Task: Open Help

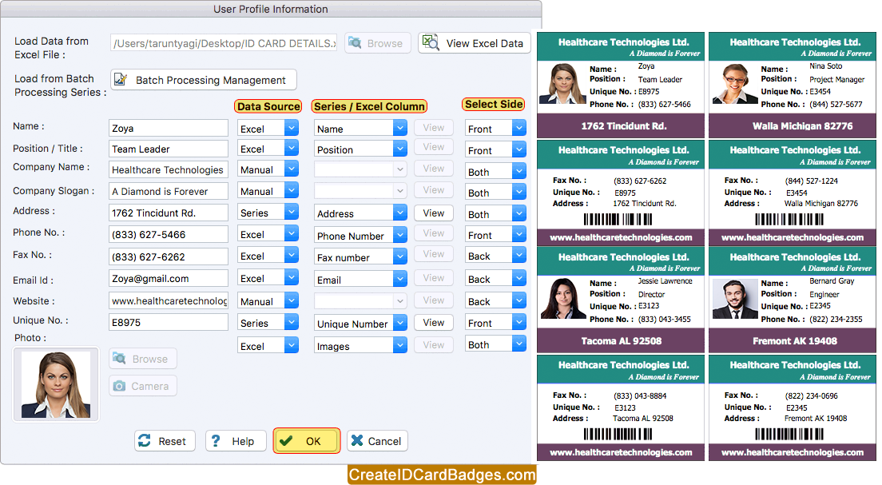Action: tap(236, 441)
